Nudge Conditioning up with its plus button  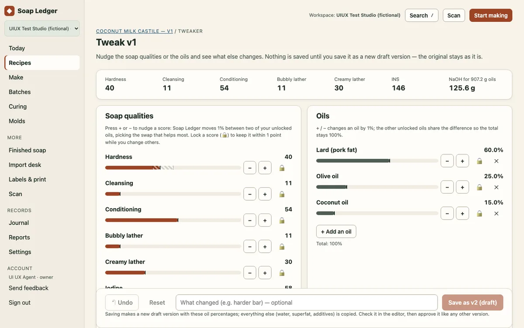[265, 220]
